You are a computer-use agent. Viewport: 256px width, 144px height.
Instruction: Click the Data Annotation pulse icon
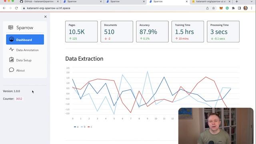[12, 49]
